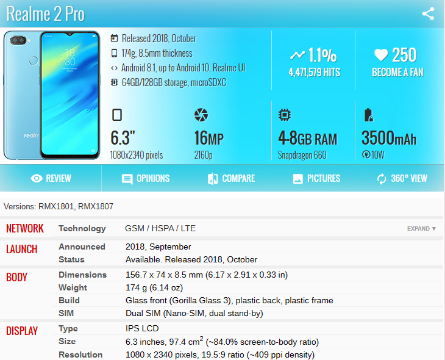Click 'Versions: RMX1801, RMX1807' text

(59, 206)
